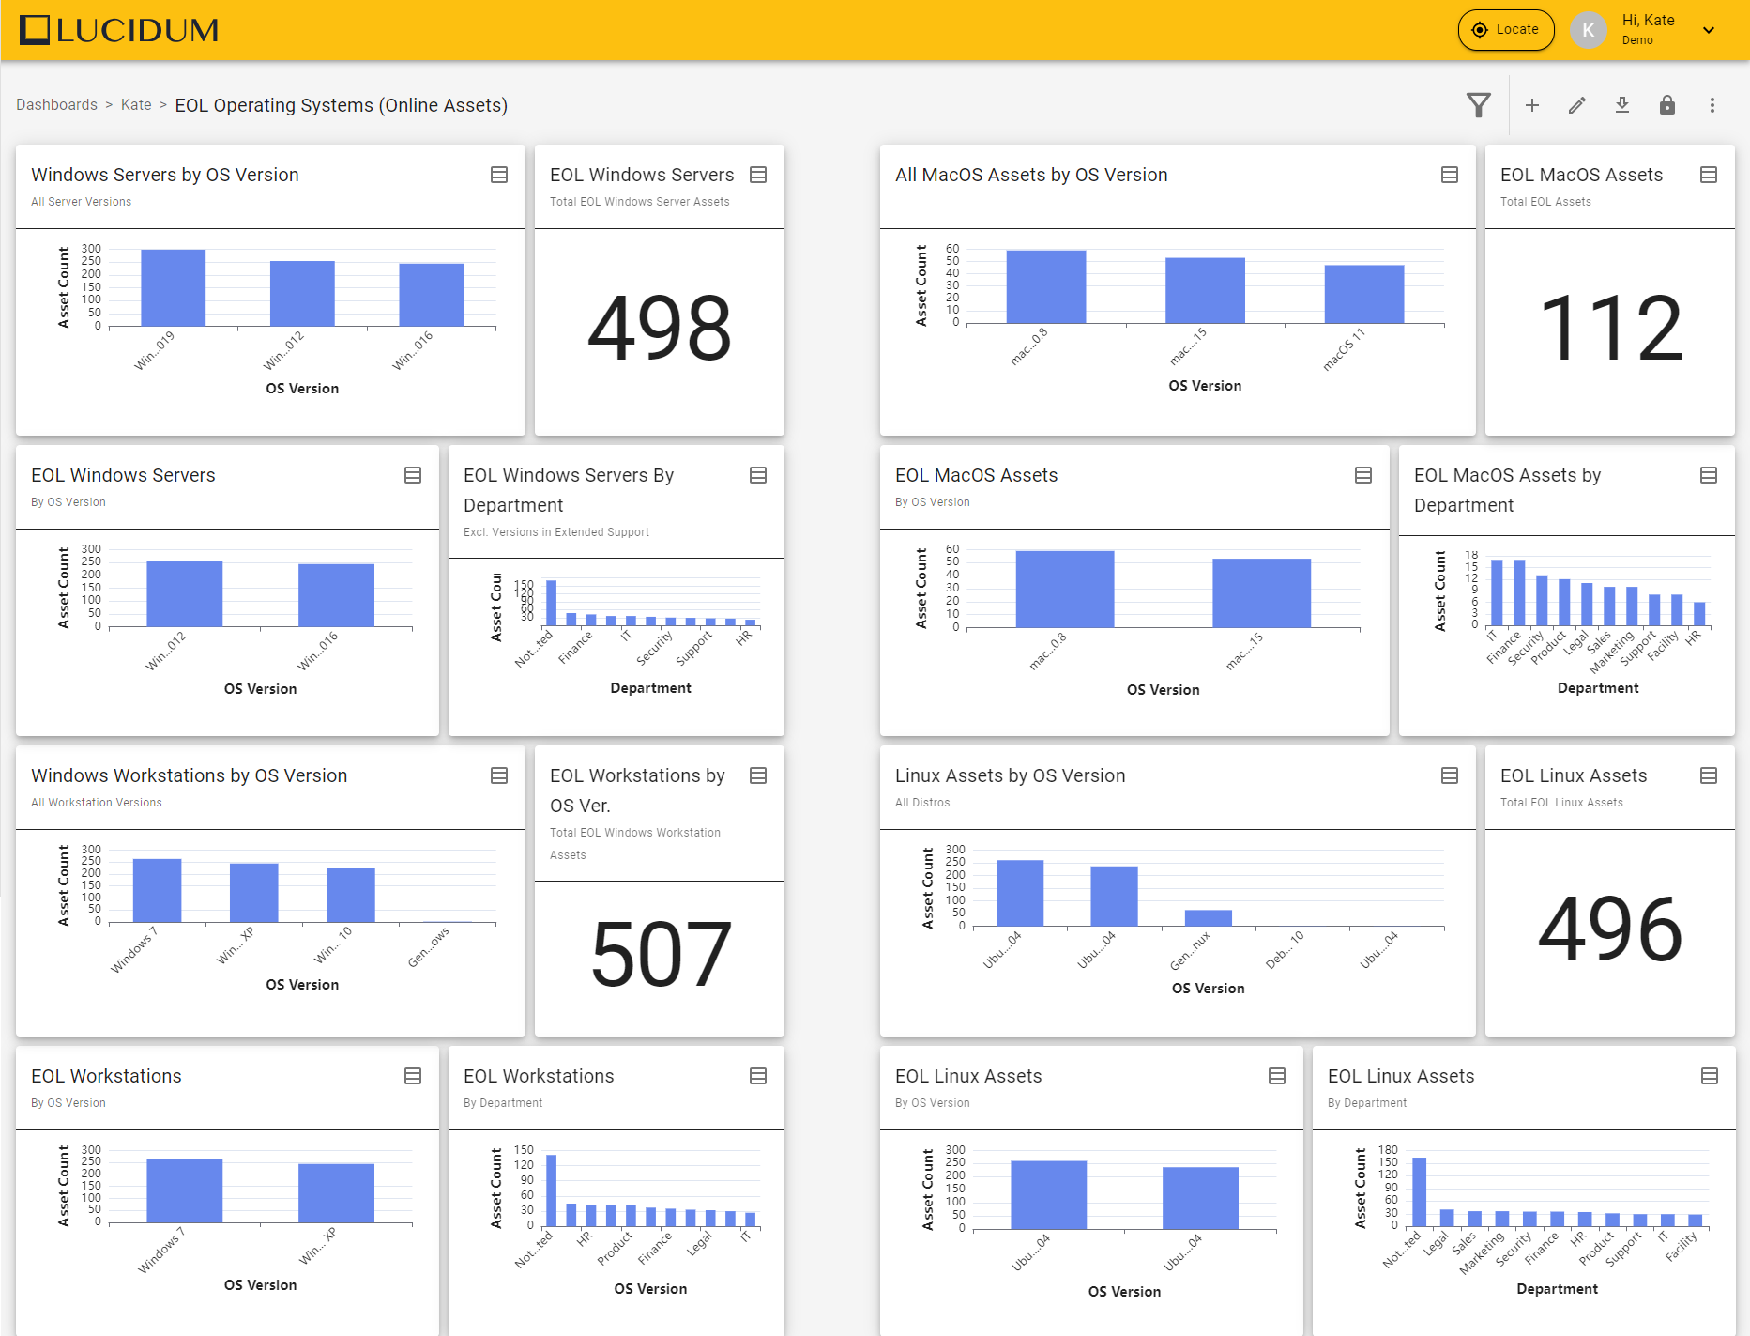Toggle the dashboard lock icon
This screenshot has width=1750, height=1336.
pyautogui.click(x=1667, y=105)
